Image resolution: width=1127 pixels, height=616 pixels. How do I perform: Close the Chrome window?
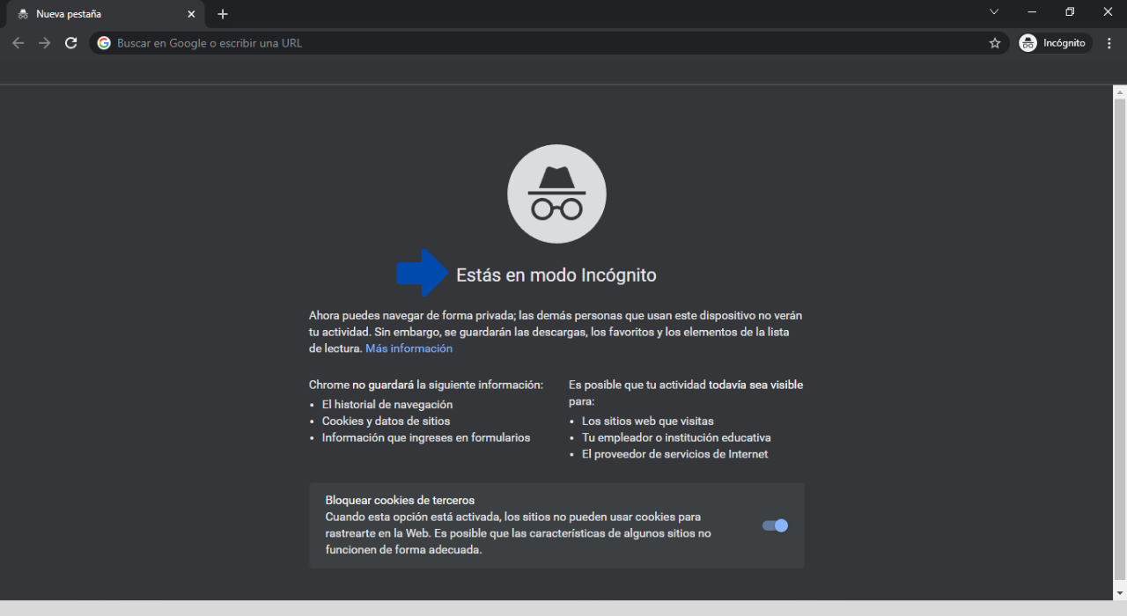click(1108, 12)
